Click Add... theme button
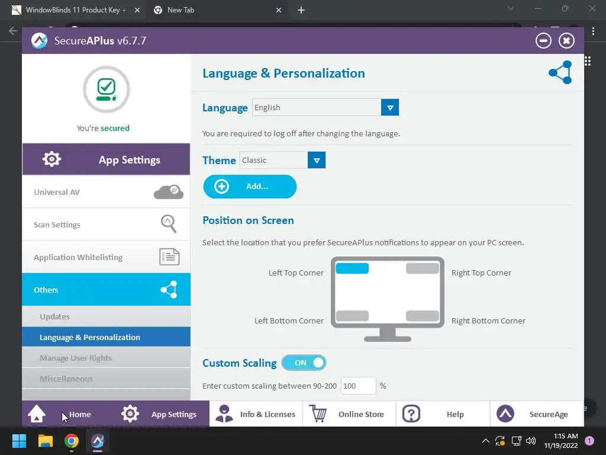Image resolution: width=606 pixels, height=455 pixels. tap(250, 187)
